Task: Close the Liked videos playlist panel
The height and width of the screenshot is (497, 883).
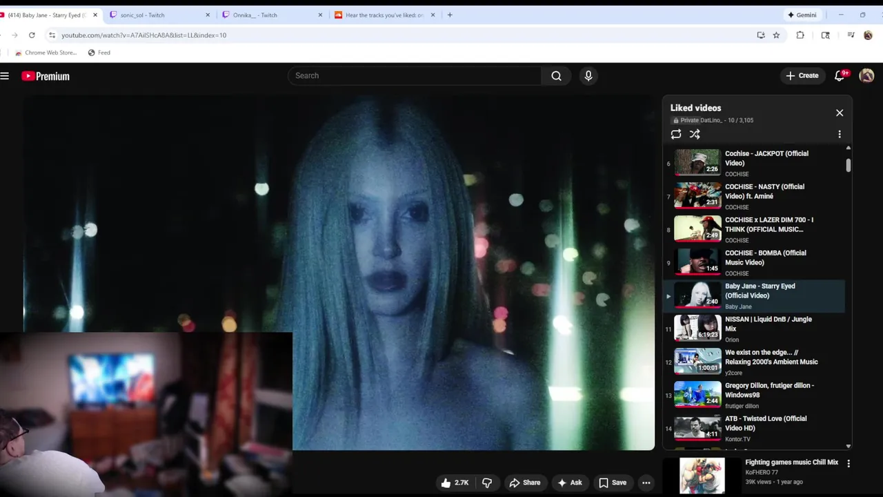Action: (840, 113)
